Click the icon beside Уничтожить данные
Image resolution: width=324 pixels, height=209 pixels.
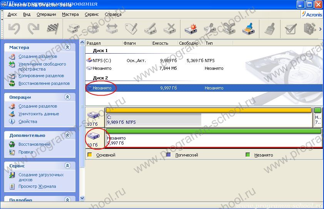tap(12, 114)
